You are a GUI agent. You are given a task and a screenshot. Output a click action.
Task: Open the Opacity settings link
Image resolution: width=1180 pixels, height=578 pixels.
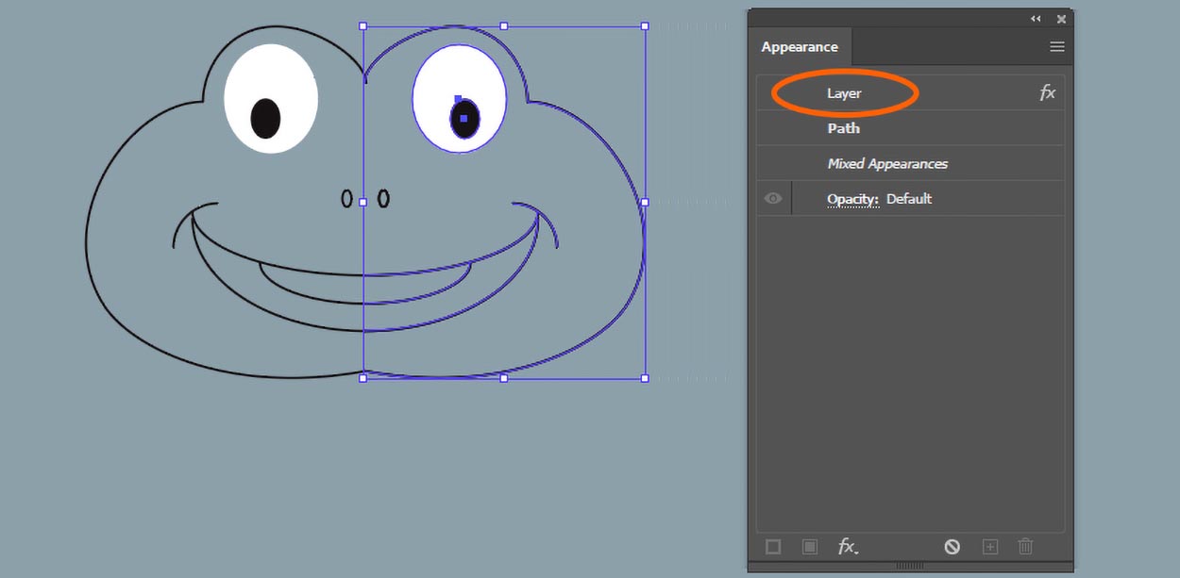click(x=852, y=199)
